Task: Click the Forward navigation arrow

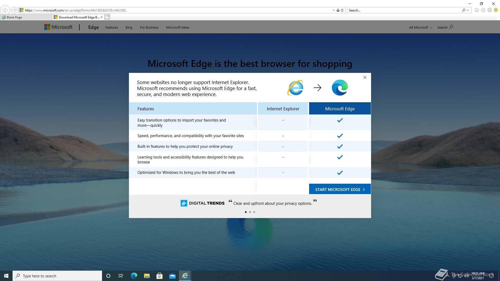Action: (x=14, y=10)
